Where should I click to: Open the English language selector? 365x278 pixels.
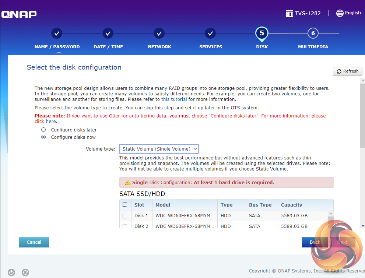(x=348, y=13)
